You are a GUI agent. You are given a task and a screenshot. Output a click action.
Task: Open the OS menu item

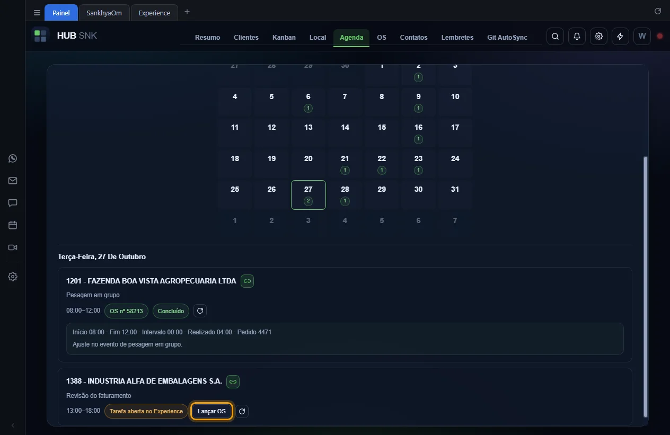point(382,38)
